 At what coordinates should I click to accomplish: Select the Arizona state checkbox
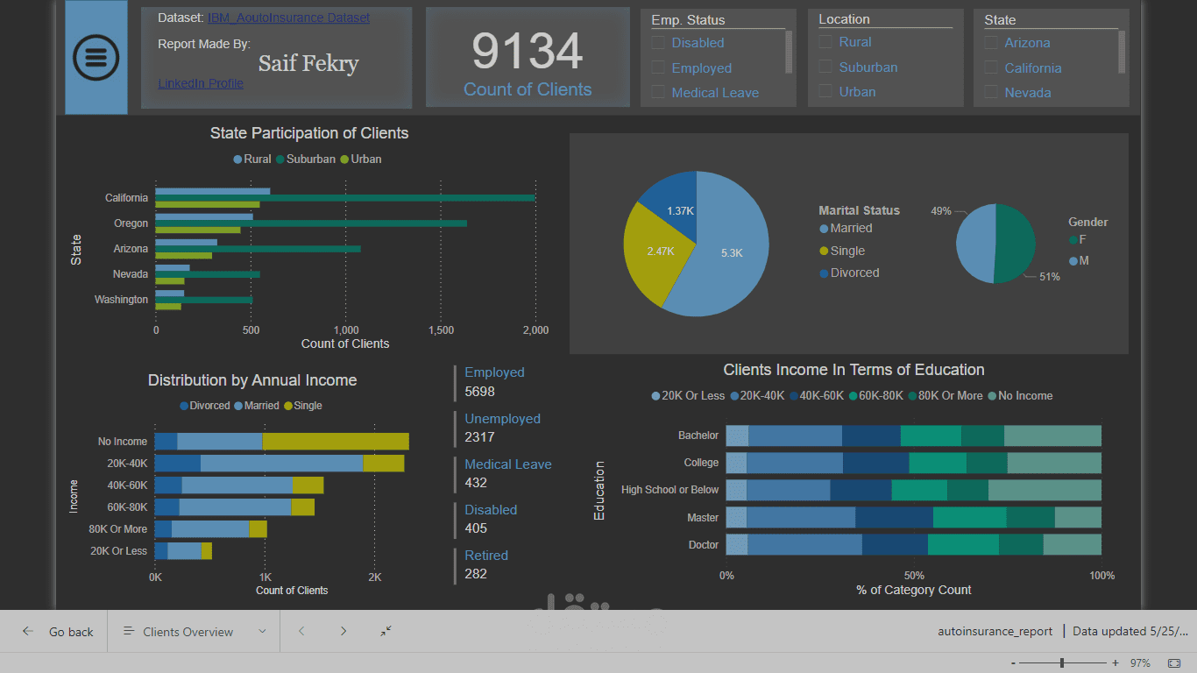tap(991, 42)
